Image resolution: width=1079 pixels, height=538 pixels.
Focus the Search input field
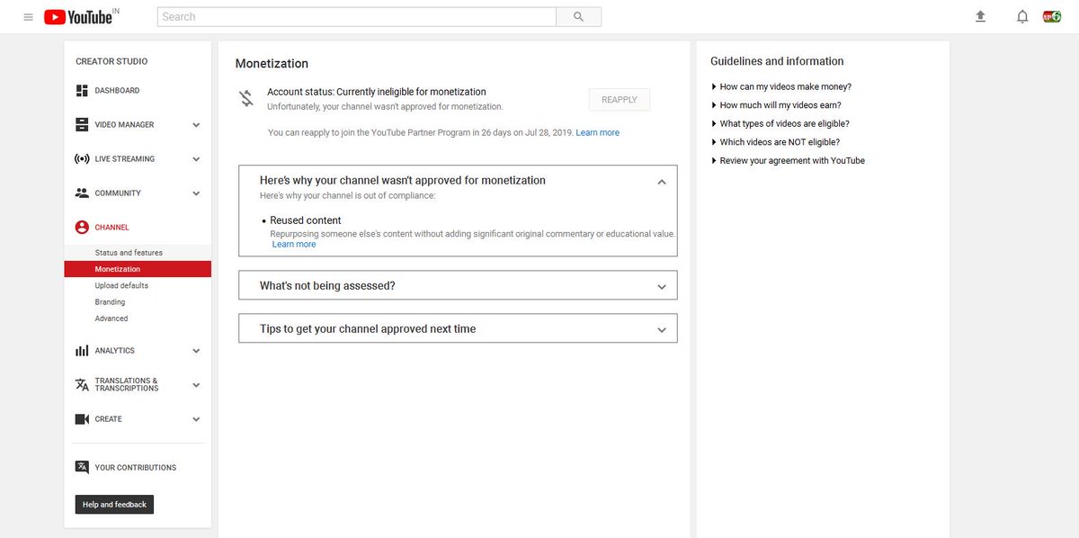pos(357,16)
